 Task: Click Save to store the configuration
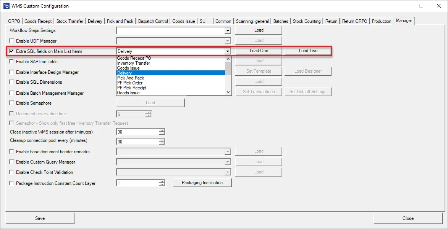pos(40,218)
